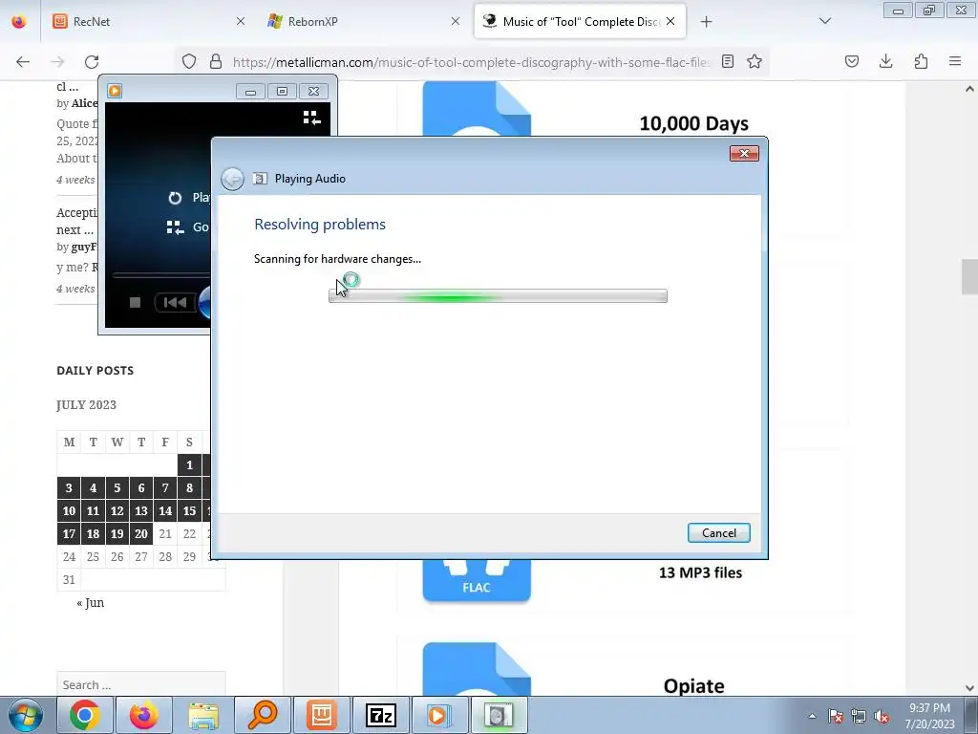Click the Opiate album heading
978x734 pixels.
(x=693, y=686)
